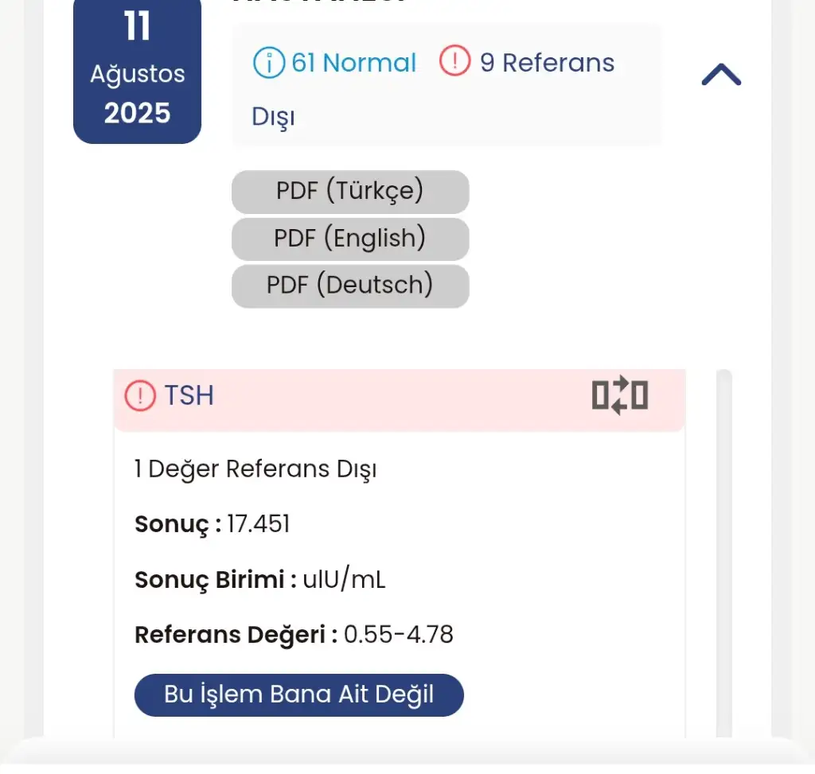Click the Referans Değeri 0.55-4.78 line
This screenshot has width=815, height=774.
[294, 635]
